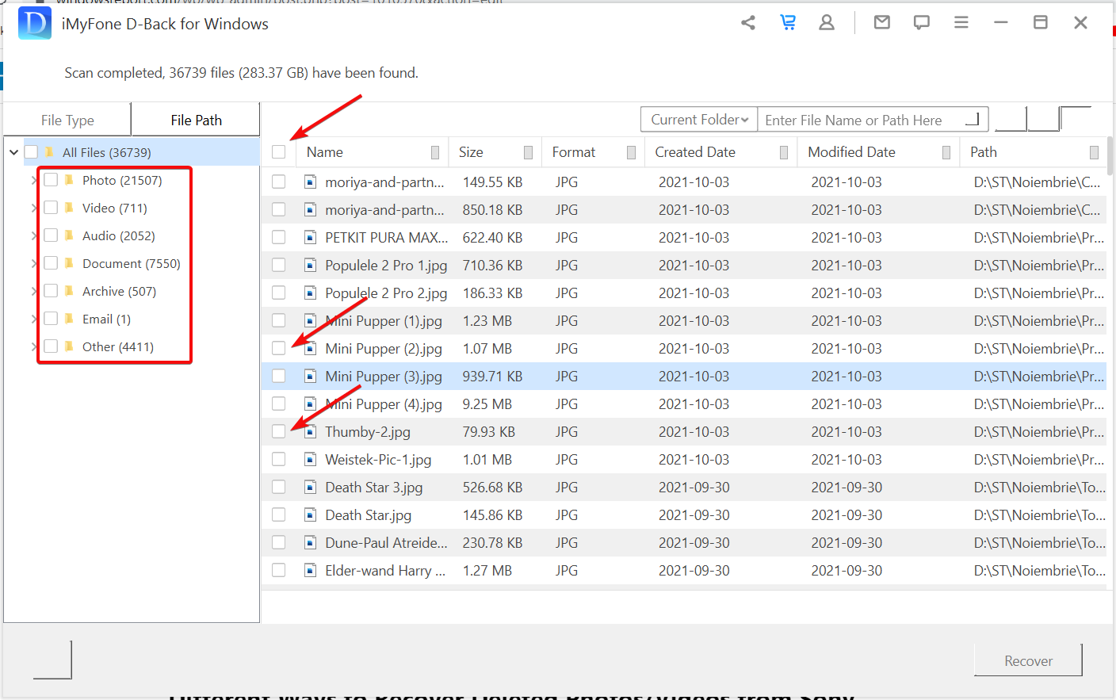Click the file icon for Populele 2 Pro 1.jpg

click(x=311, y=266)
